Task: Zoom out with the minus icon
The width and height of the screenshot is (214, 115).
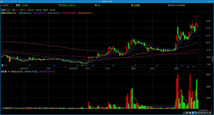Action: coord(207,113)
